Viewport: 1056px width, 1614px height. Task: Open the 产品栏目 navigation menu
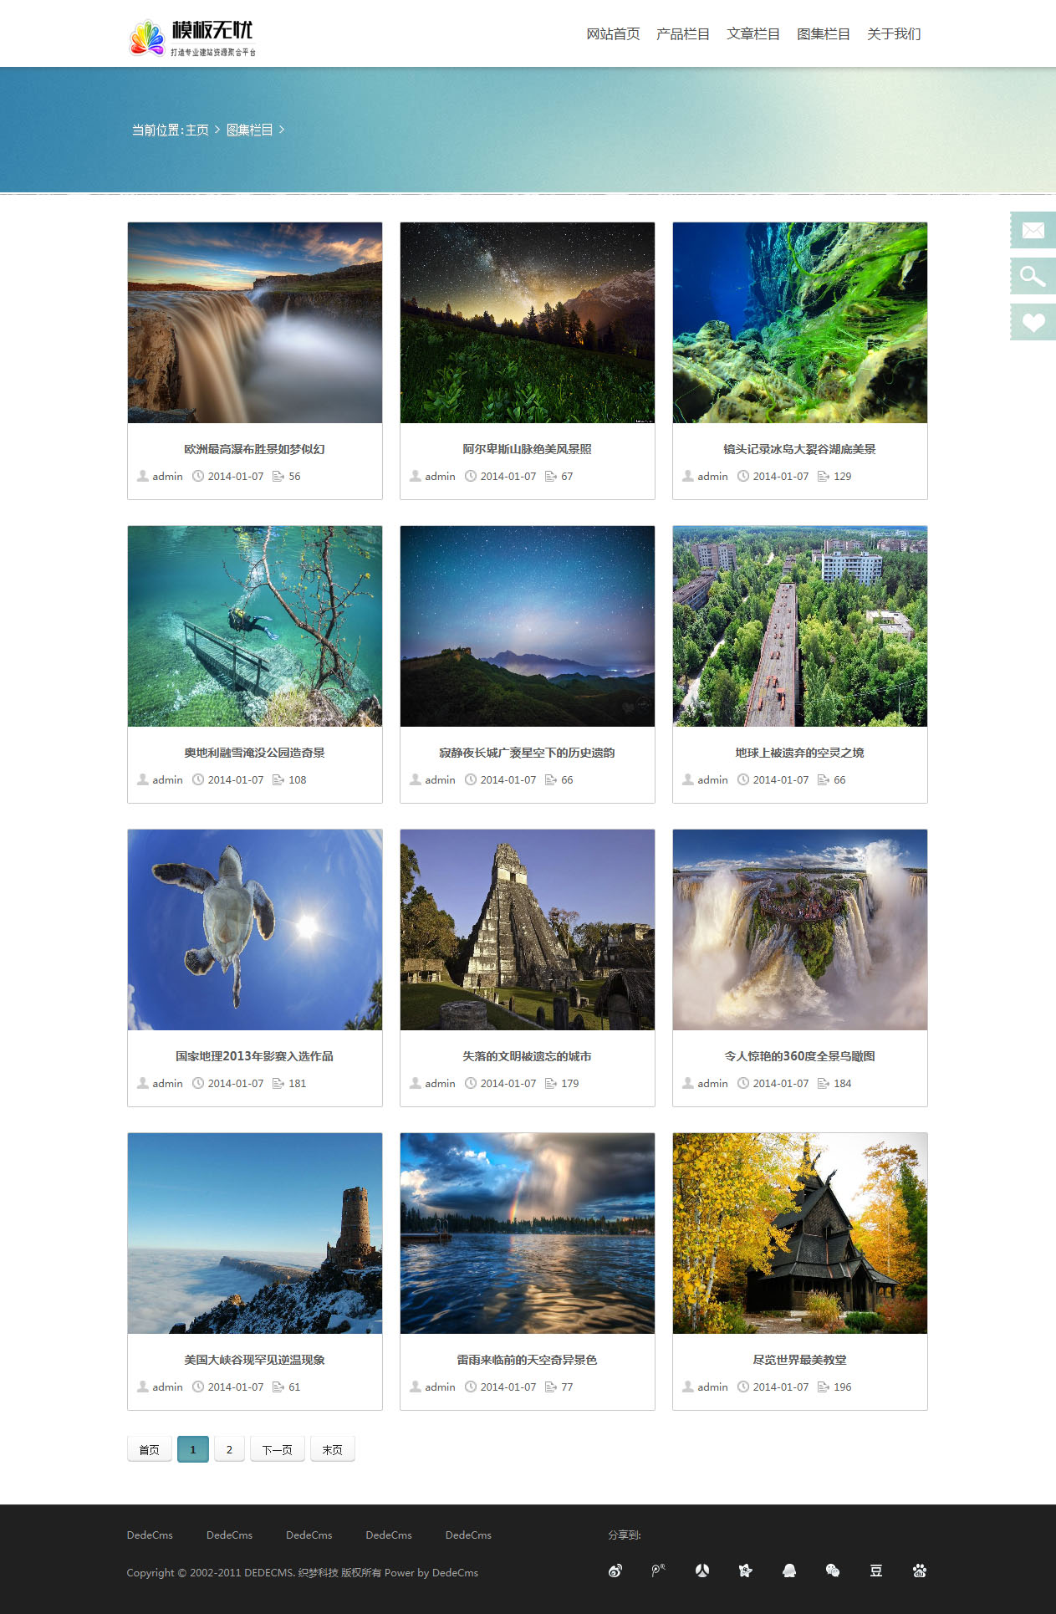(x=683, y=34)
